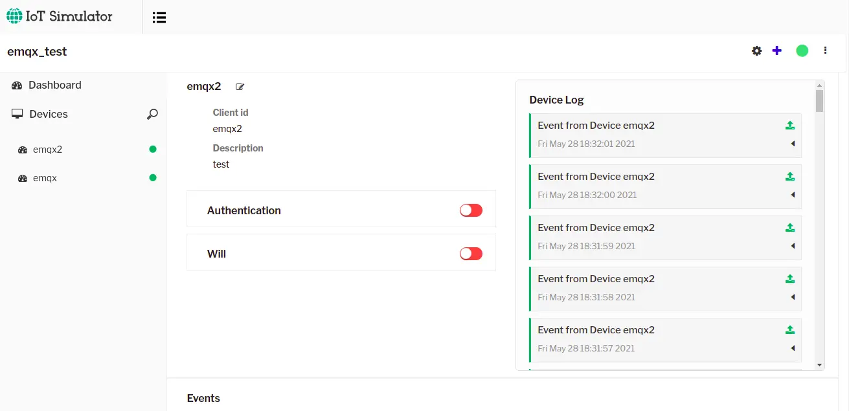The width and height of the screenshot is (849, 411).
Task: Click the dashboard gauge icon in sidebar
Action: (17, 85)
